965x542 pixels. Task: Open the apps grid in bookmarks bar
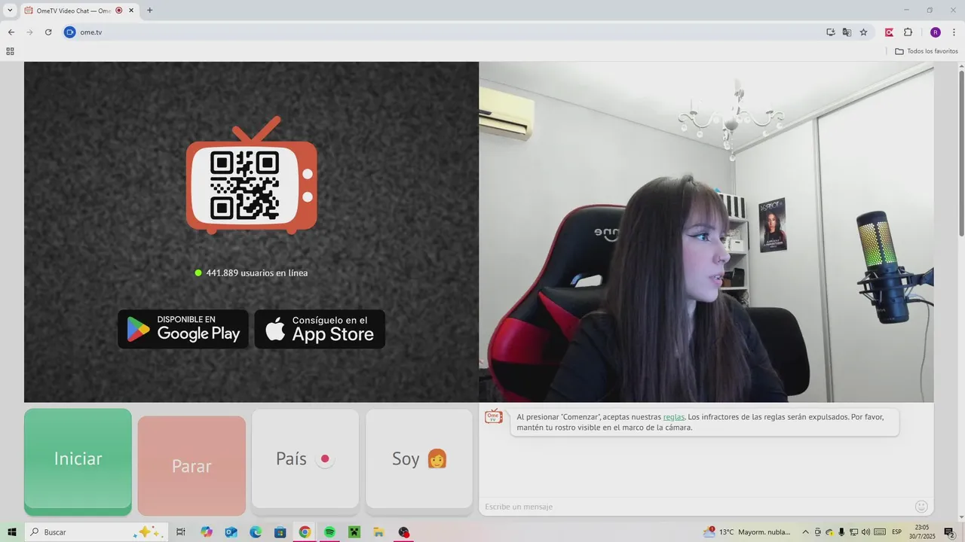(10, 51)
